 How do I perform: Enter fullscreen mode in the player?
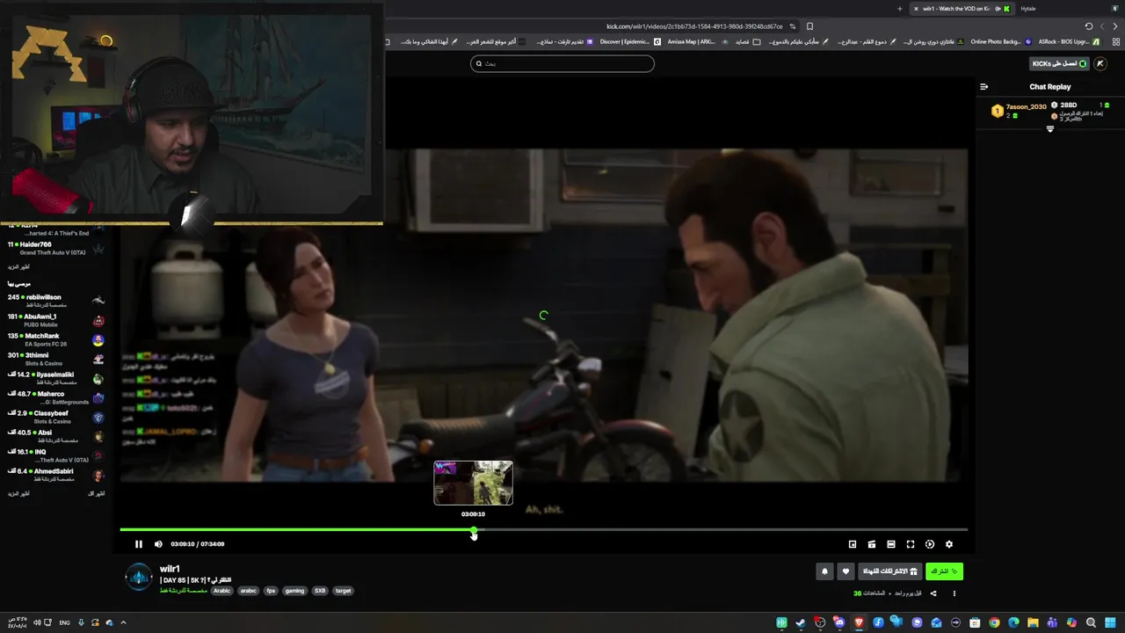(910, 544)
